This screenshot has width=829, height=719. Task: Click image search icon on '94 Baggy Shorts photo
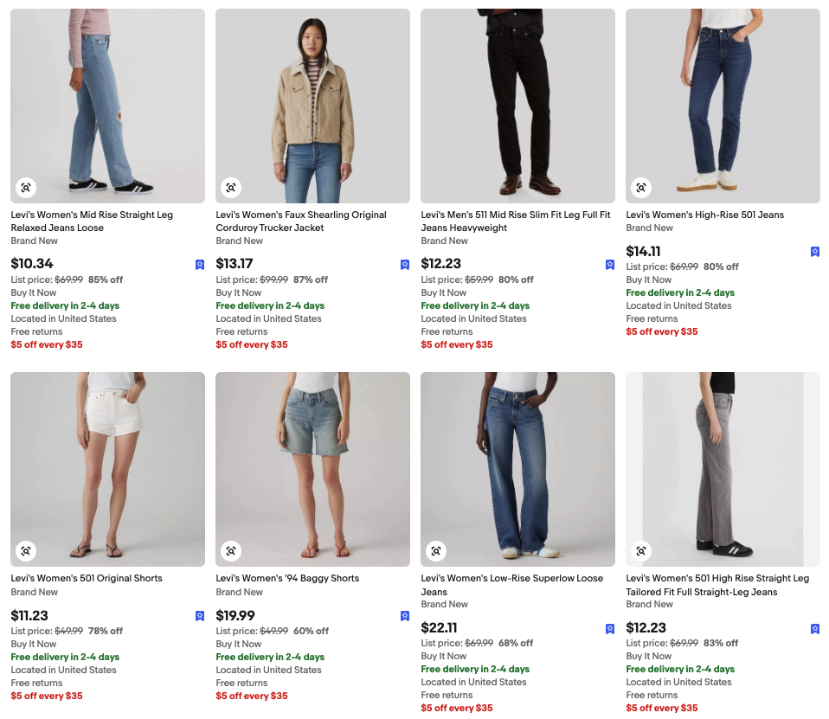coord(231,551)
